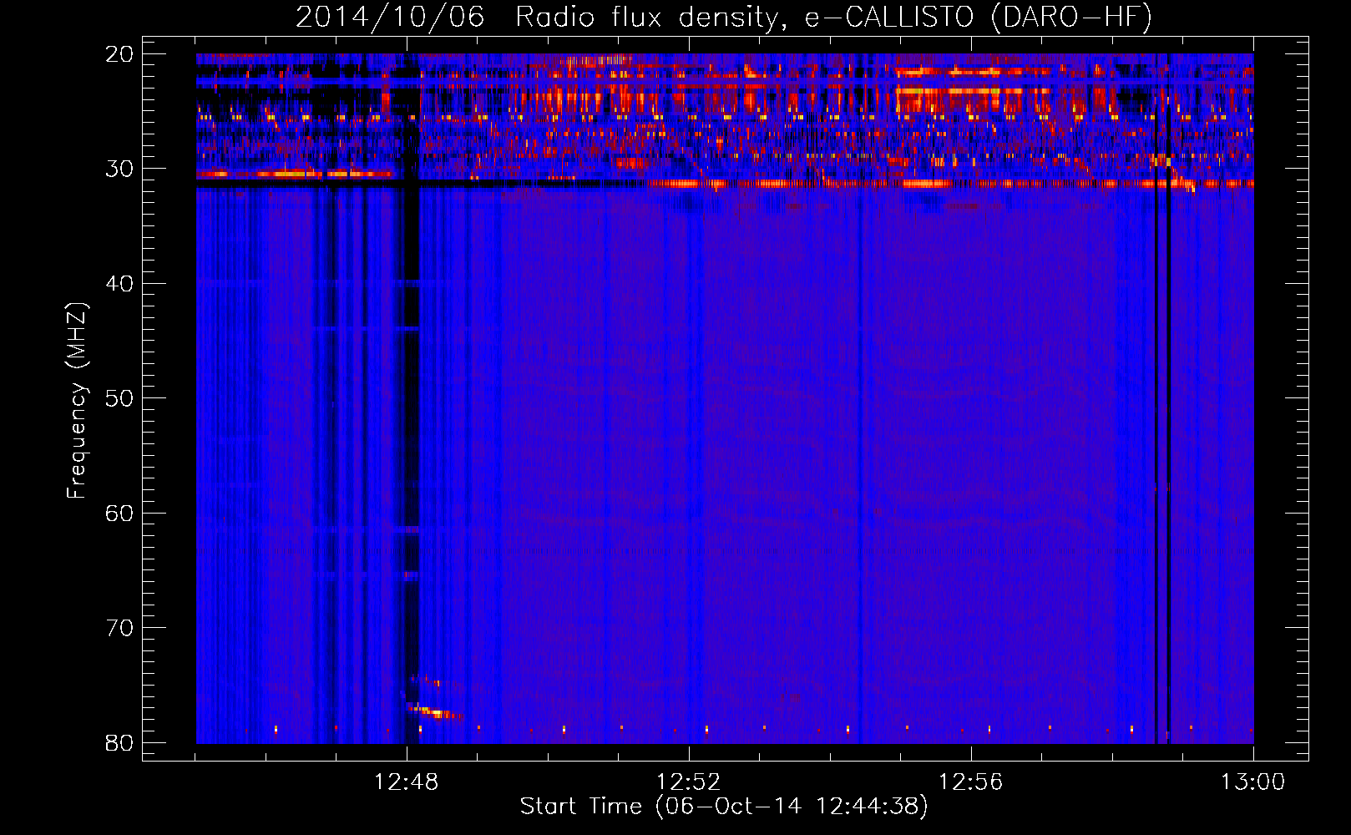Click the frequency tick label '70'
Screen dimensions: 1351x835
point(119,627)
